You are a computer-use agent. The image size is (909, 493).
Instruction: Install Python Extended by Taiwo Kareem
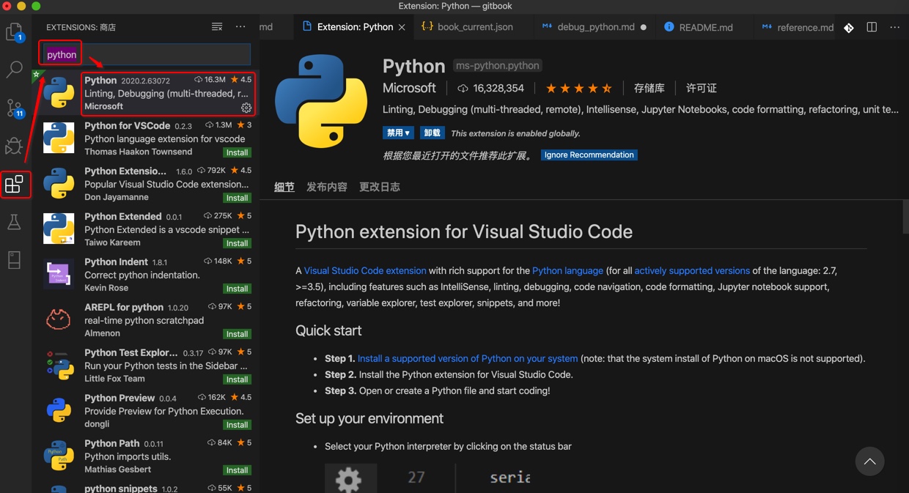[237, 243]
